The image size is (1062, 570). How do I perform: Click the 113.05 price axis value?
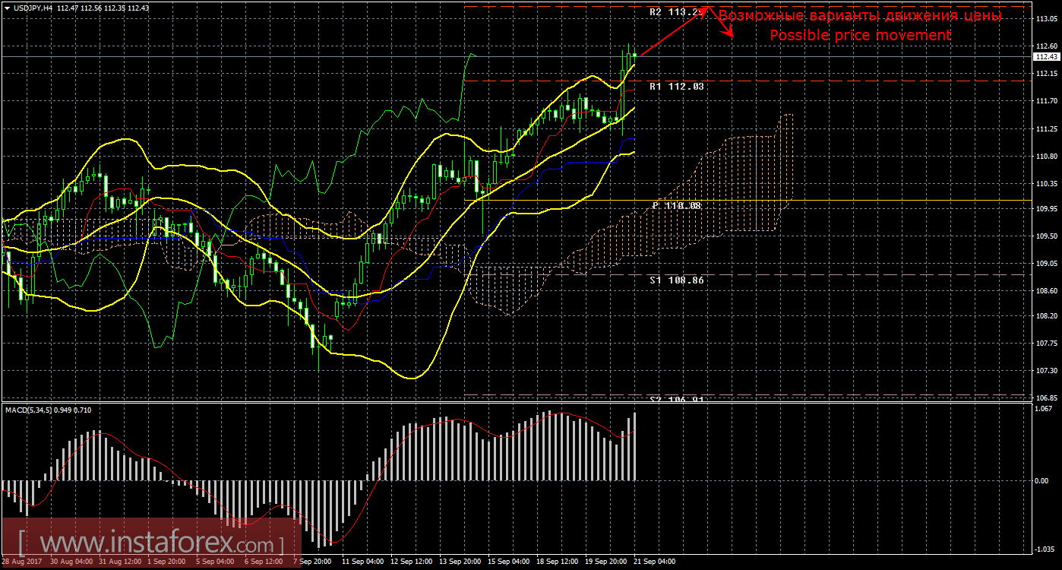1046,18
